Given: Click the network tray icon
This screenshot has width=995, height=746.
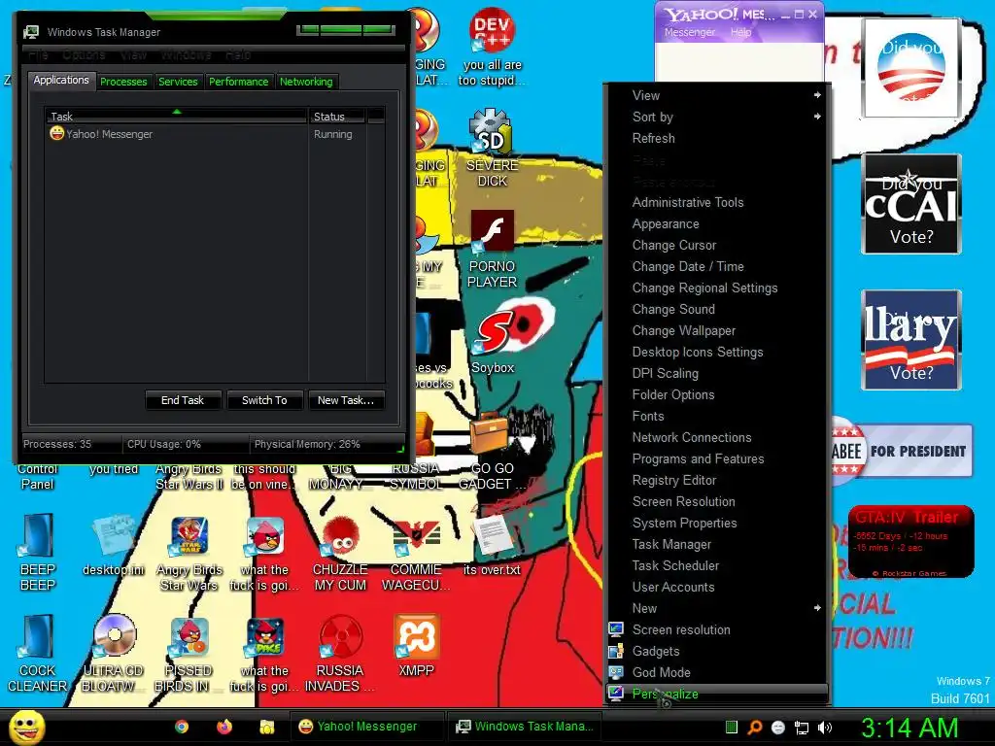Looking at the screenshot, I should click(802, 728).
